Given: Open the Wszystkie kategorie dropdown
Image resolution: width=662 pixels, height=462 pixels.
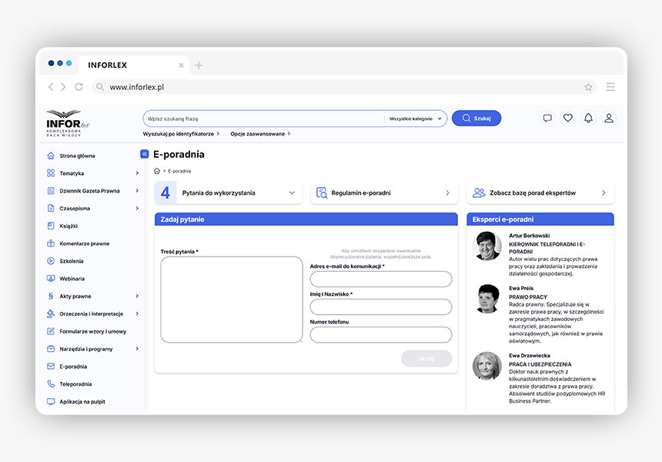Looking at the screenshot, I should (x=416, y=119).
